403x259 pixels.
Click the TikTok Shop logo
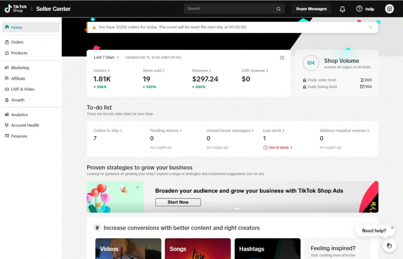click(16, 8)
